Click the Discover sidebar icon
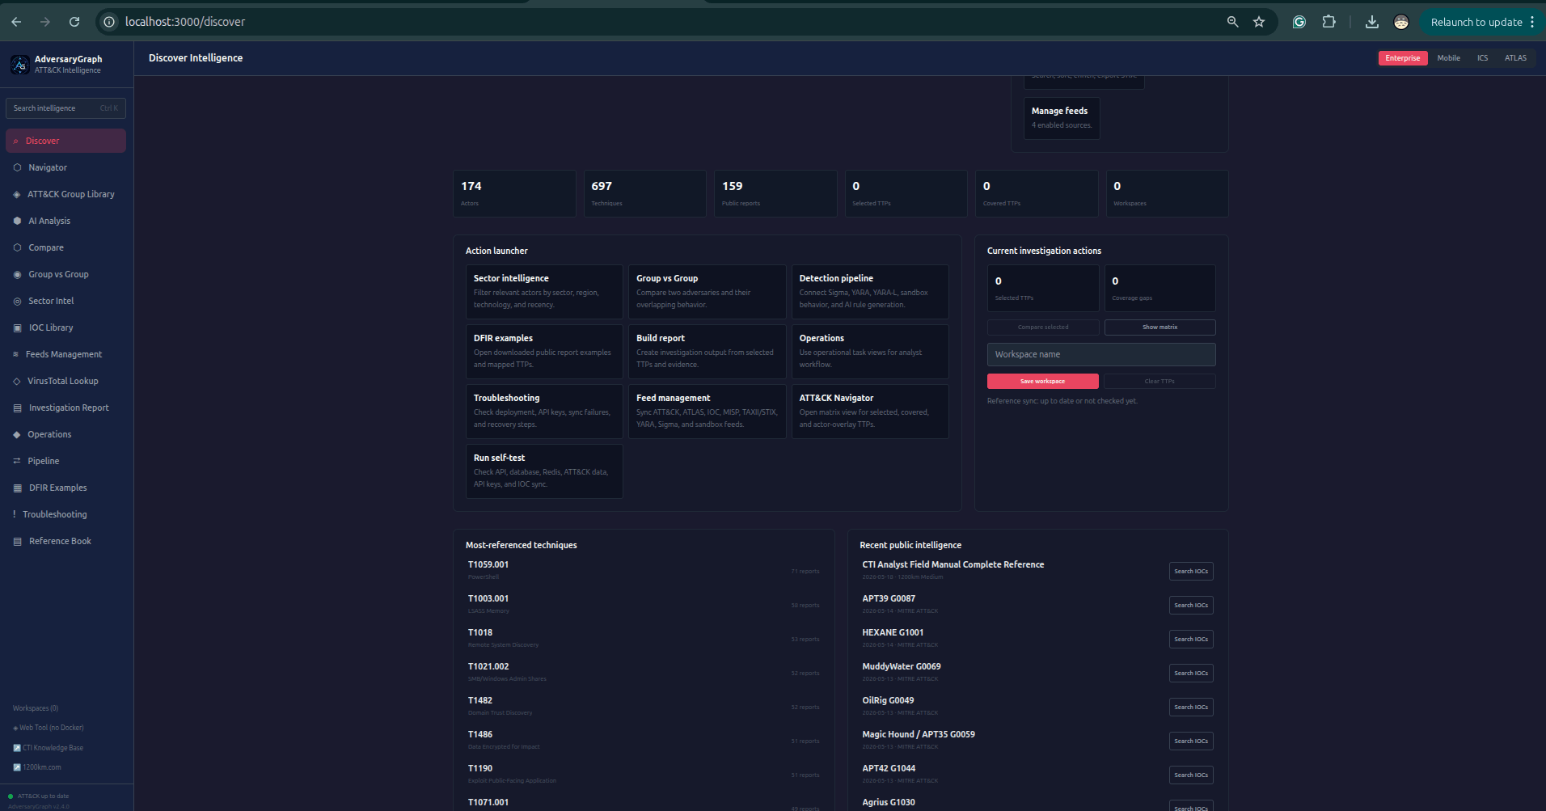The image size is (1546, 811). pos(15,141)
